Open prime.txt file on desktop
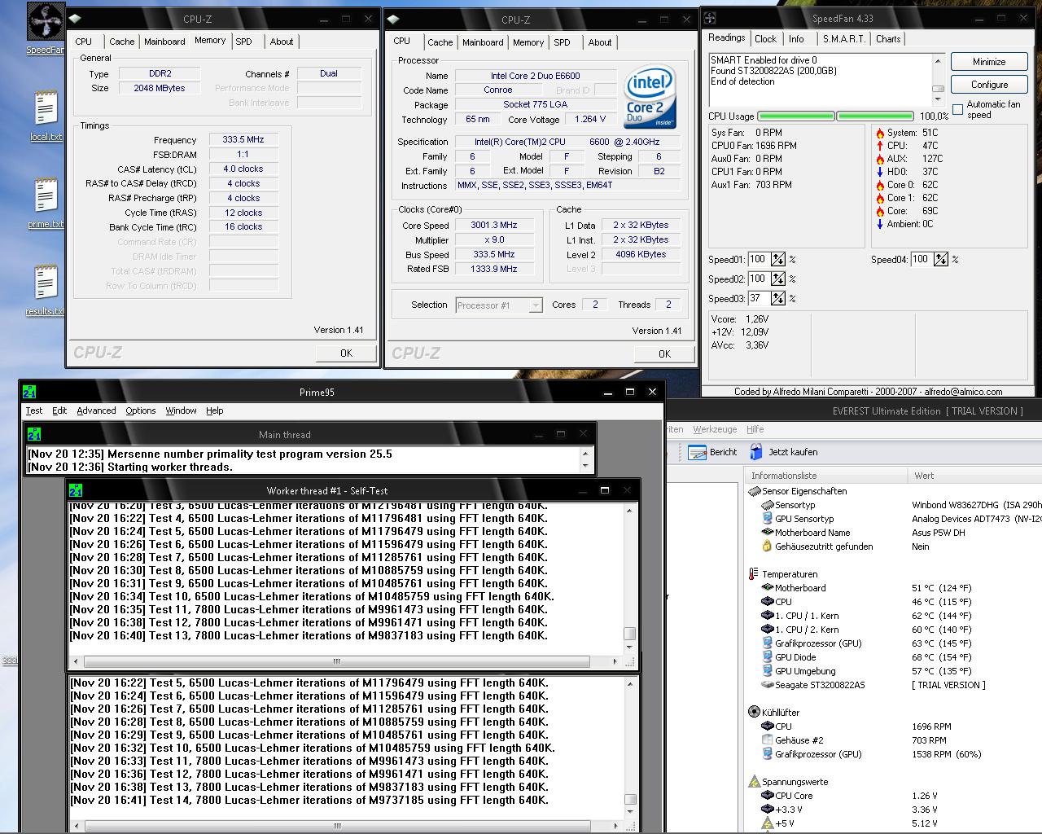Screen dimensions: 1042x834 [46, 196]
